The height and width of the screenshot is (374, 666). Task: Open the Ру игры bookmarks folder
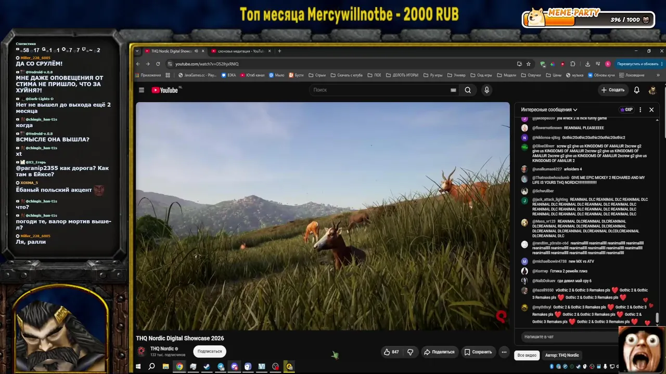pos(433,75)
